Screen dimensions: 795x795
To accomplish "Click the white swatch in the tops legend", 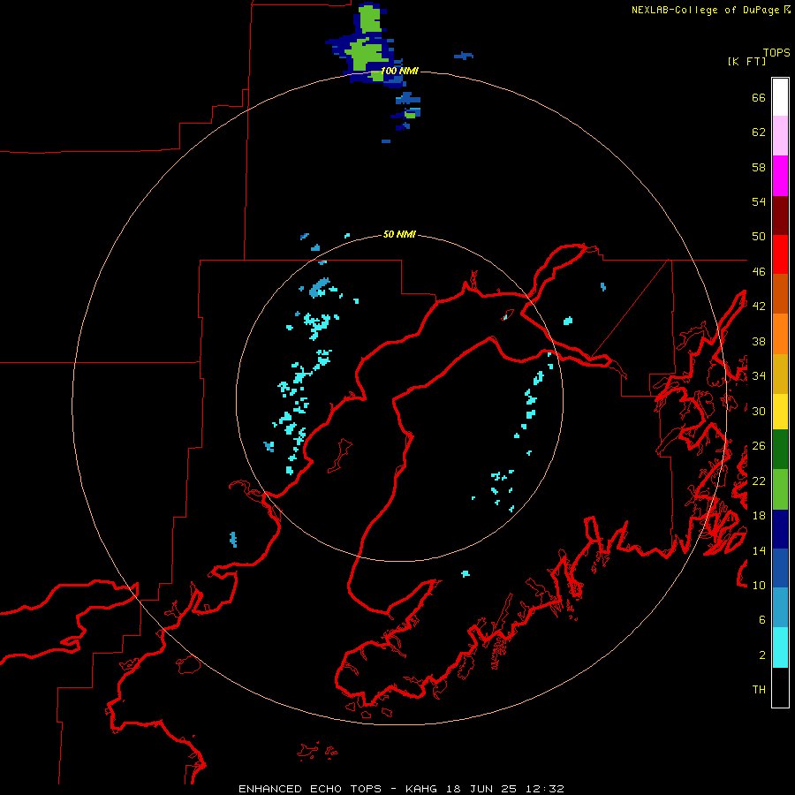I will point(780,97).
